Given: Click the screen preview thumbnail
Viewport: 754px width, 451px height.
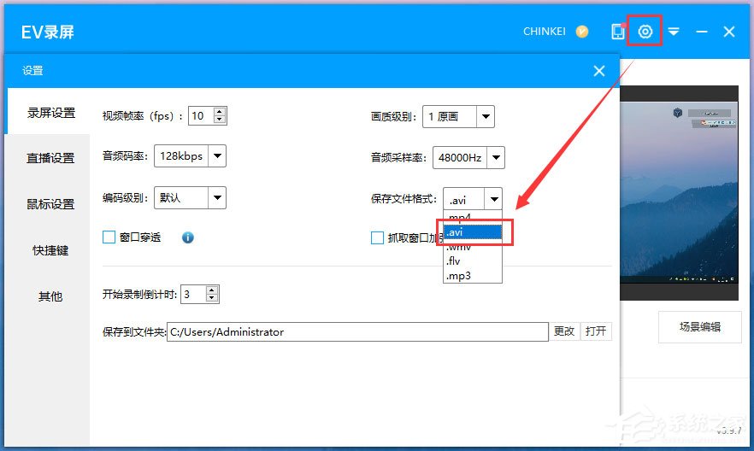Looking at the screenshot, I should click(x=679, y=193).
